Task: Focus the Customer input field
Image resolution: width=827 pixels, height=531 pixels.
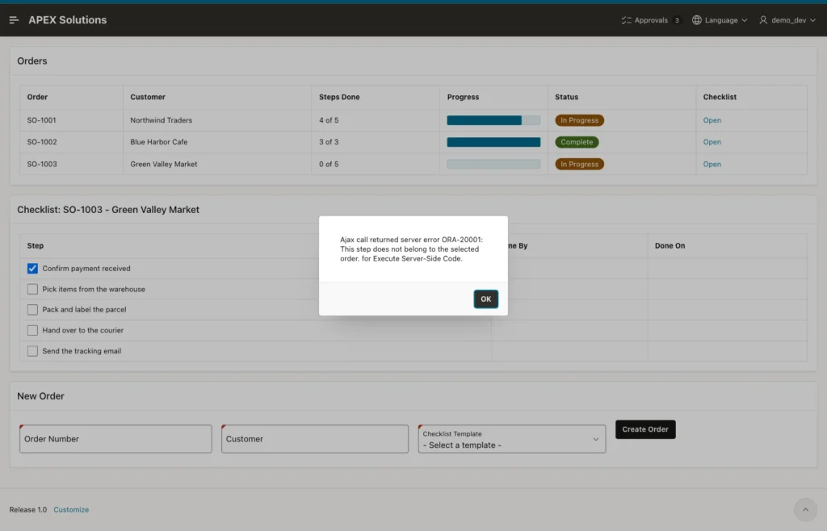Action: (315, 439)
